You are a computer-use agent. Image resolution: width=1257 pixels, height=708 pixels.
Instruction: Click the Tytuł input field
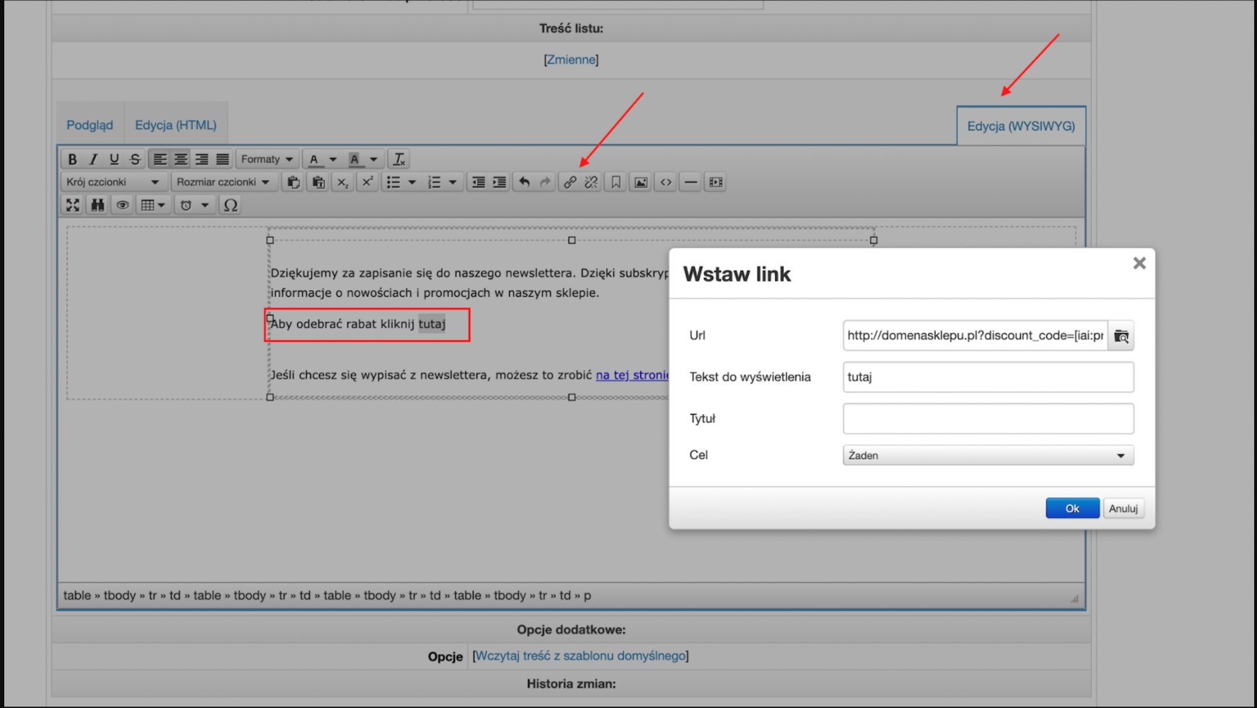pyautogui.click(x=988, y=419)
